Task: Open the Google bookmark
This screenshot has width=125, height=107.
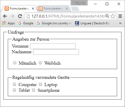Action: (x=26, y=23)
